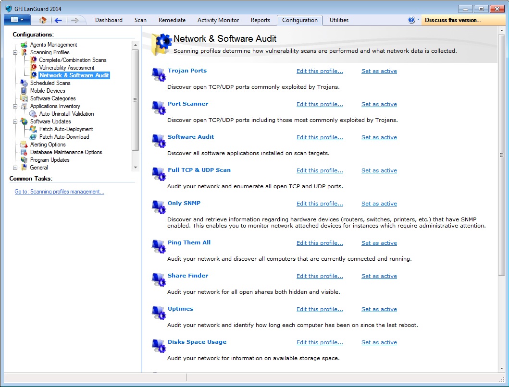Click the Disks Space Usage profile icon
Viewport: 509px width, 387px height.
(x=159, y=346)
